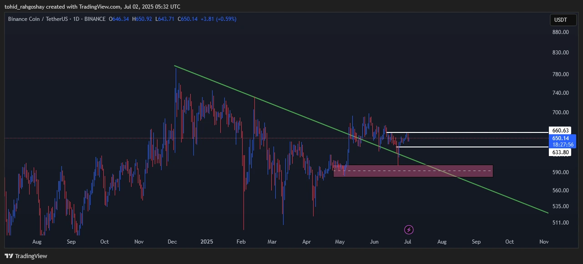Viewport: 583px width, 264px height.
Task: Click the USDT currency button
Action: 563,20
